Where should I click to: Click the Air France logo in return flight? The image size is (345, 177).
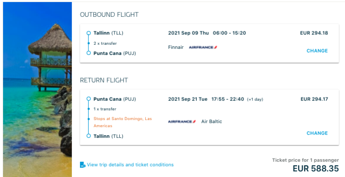click(x=182, y=121)
